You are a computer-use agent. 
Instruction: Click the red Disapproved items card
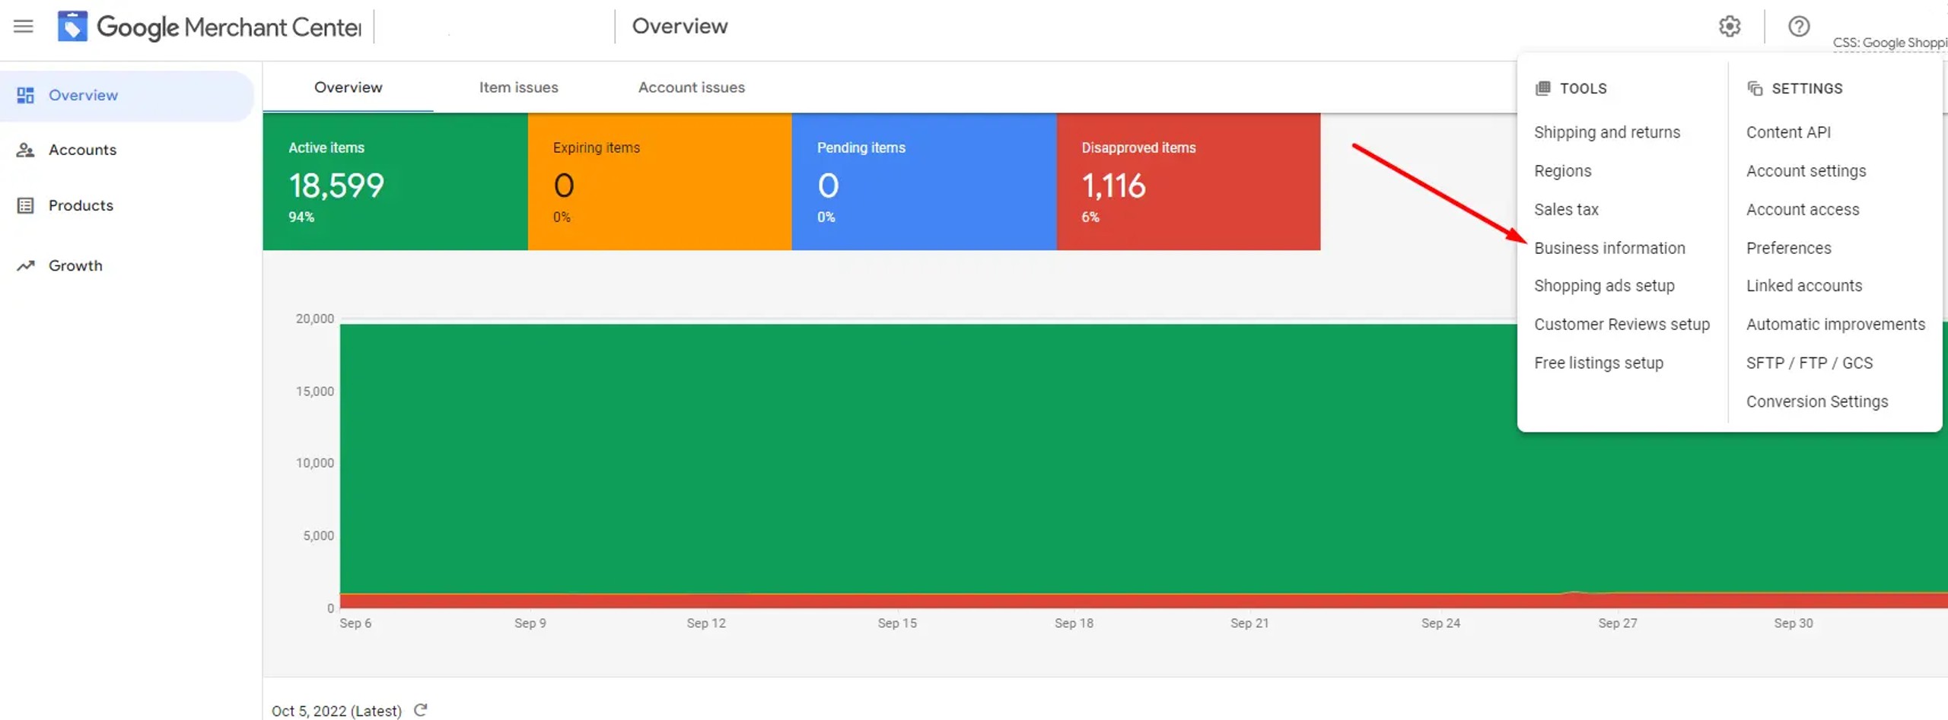[1189, 182]
